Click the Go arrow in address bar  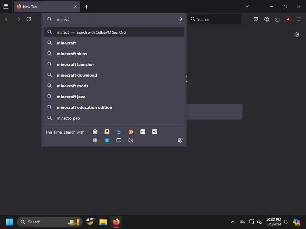[x=180, y=19]
